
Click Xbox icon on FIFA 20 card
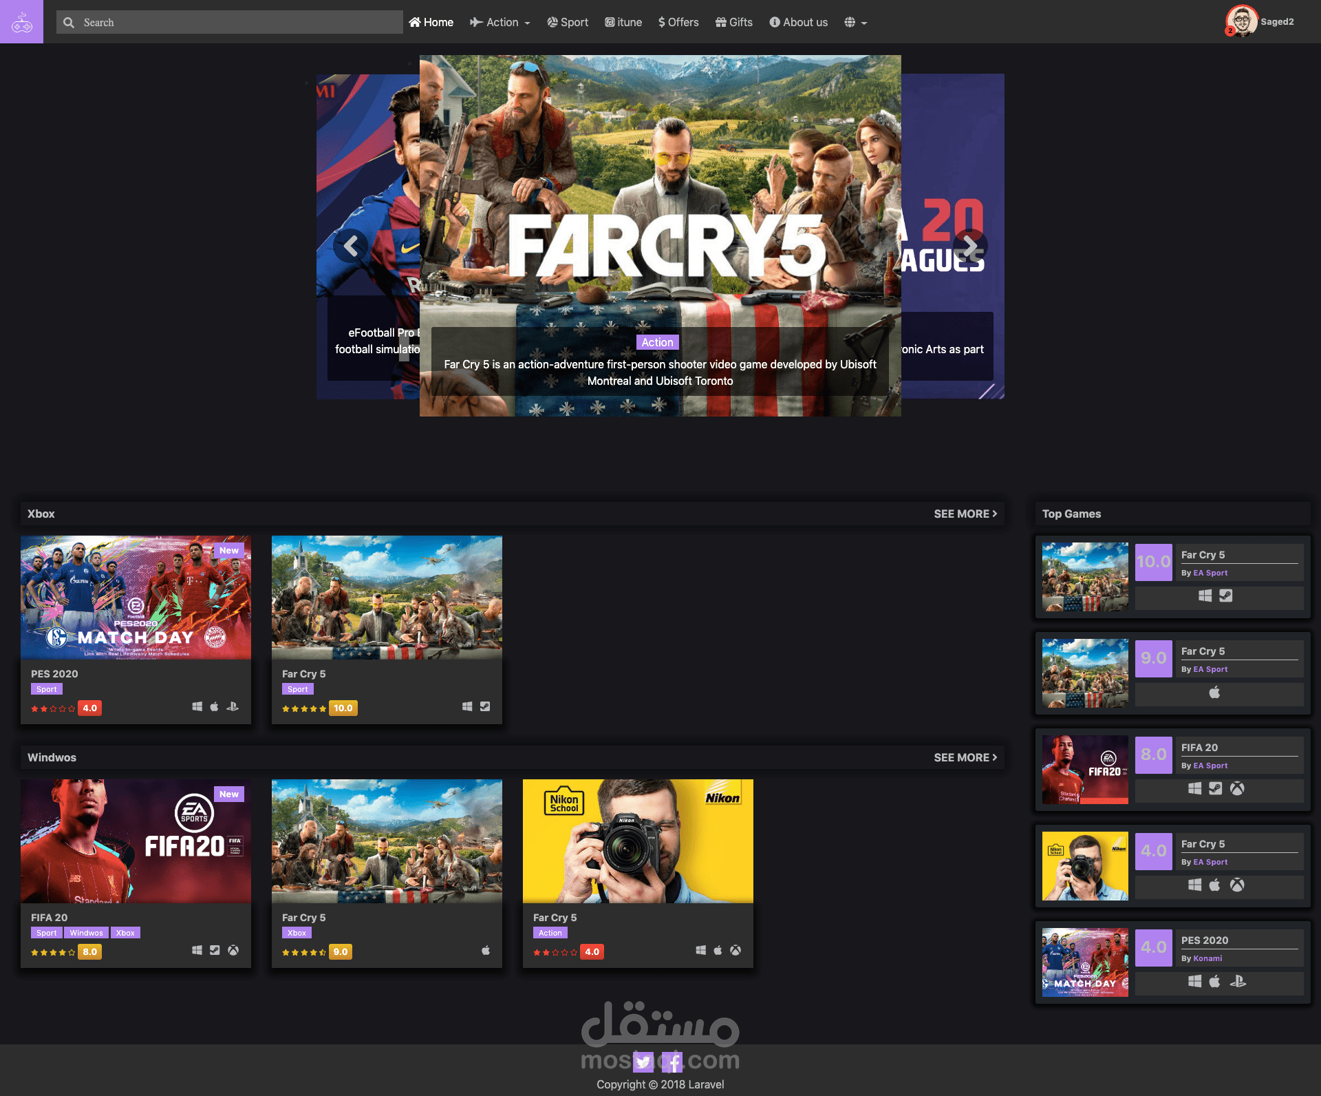click(233, 950)
